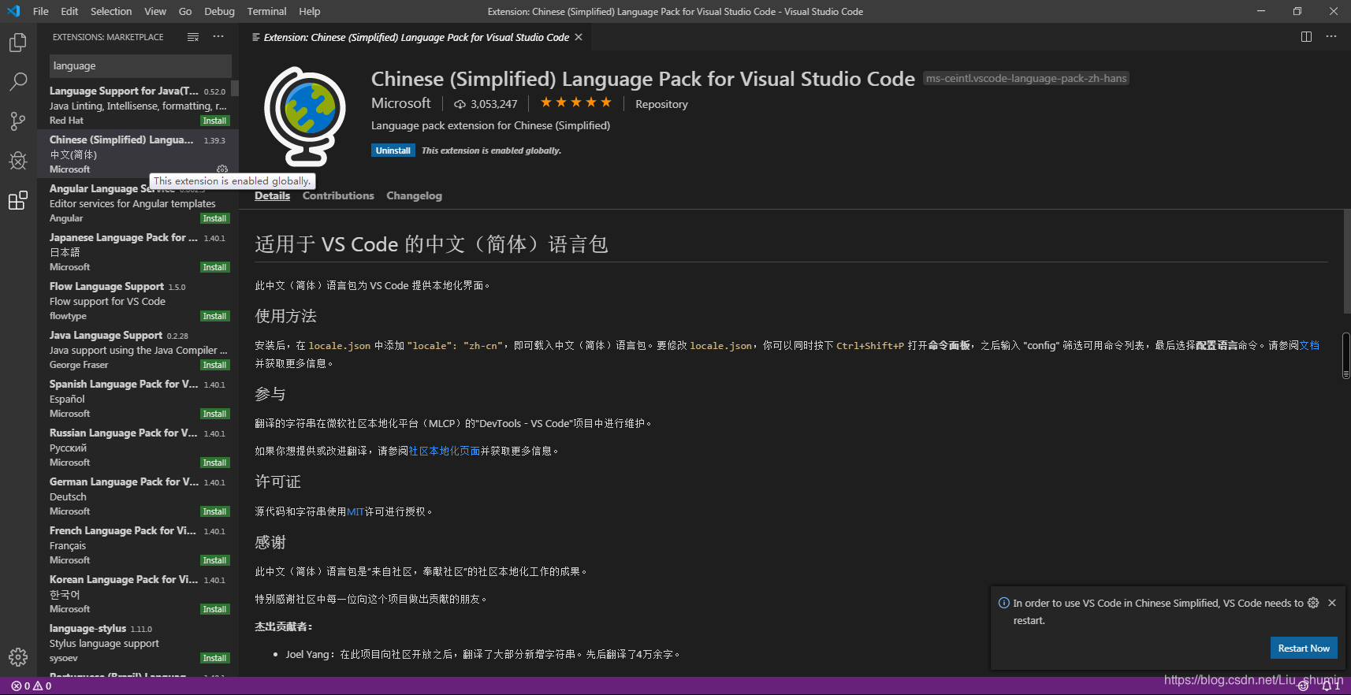This screenshot has width=1351, height=695.
Task: Click the extensions search input field
Action: 140,66
